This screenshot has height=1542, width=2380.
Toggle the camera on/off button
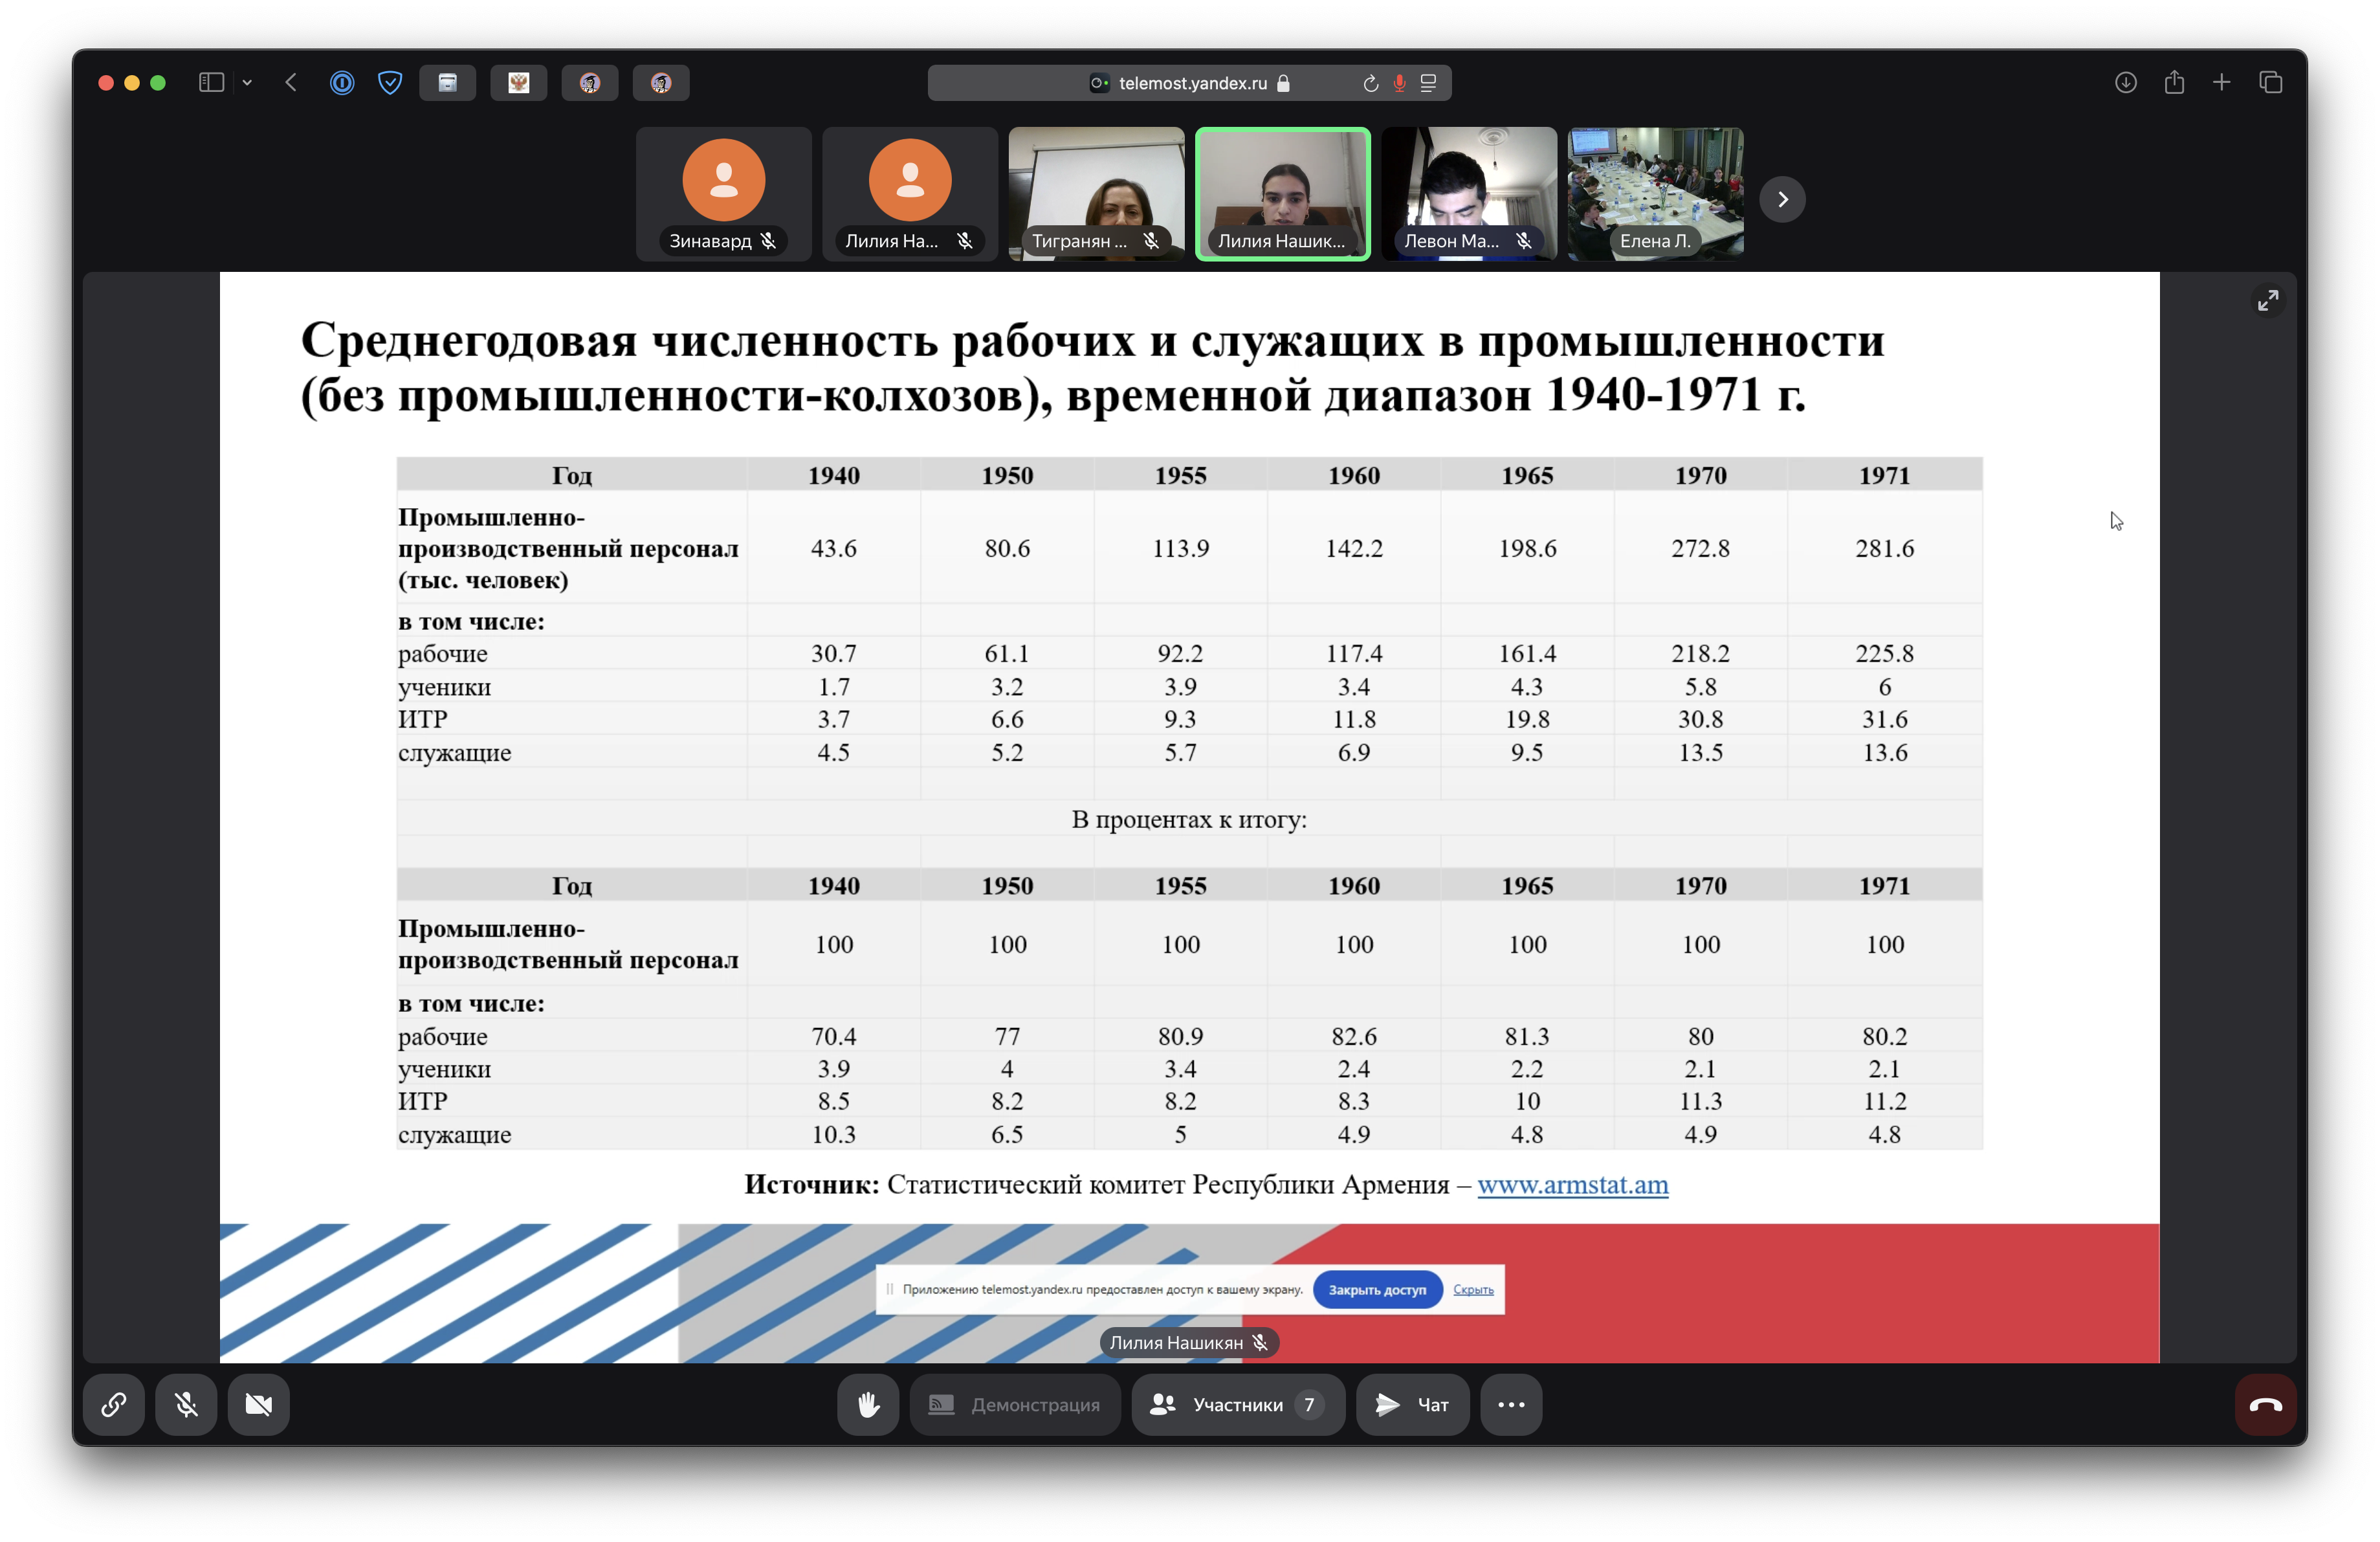coord(258,1405)
